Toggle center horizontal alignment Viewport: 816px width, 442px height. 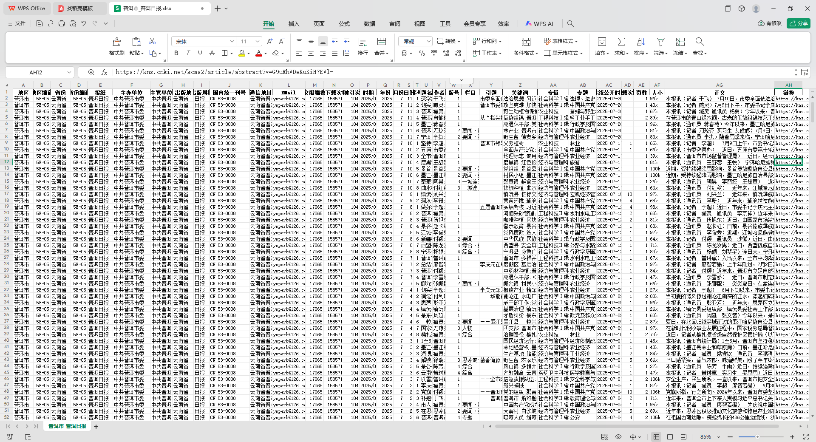[311, 53]
